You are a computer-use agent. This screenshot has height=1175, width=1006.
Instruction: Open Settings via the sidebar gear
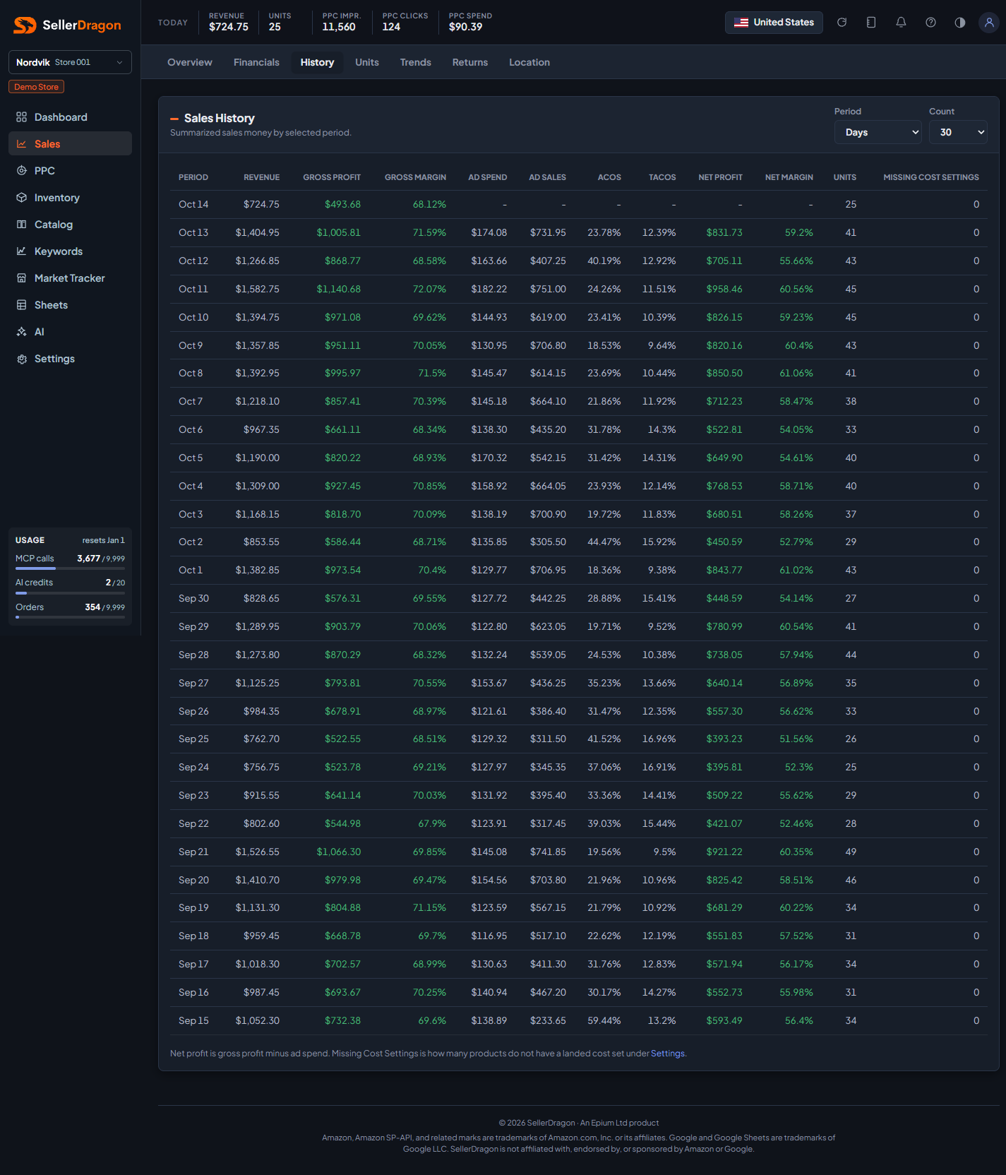70,359
